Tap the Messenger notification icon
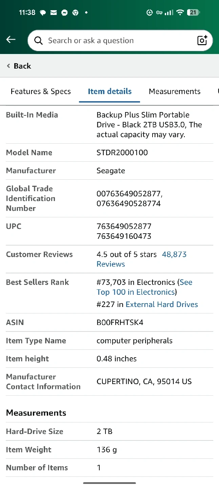Screen dimensions: 219x489 click(64, 13)
